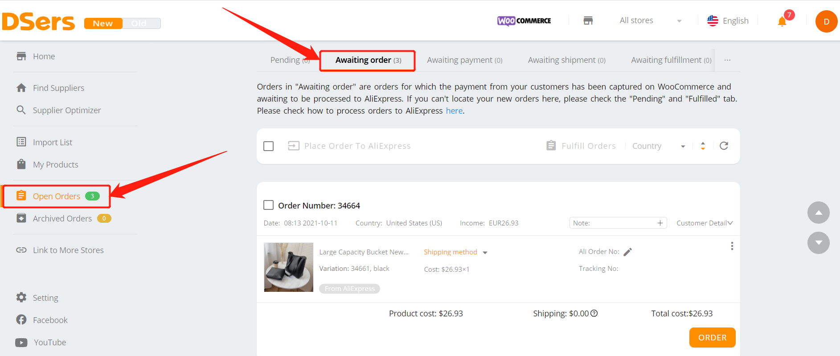
Task: Switch to the Pending tab
Action: point(290,60)
